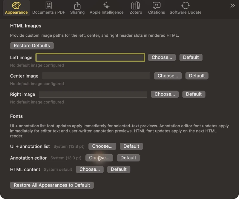Click the 'System (13.0 pt)' font value
Screen dimensions: 239x199
(x=66, y=158)
